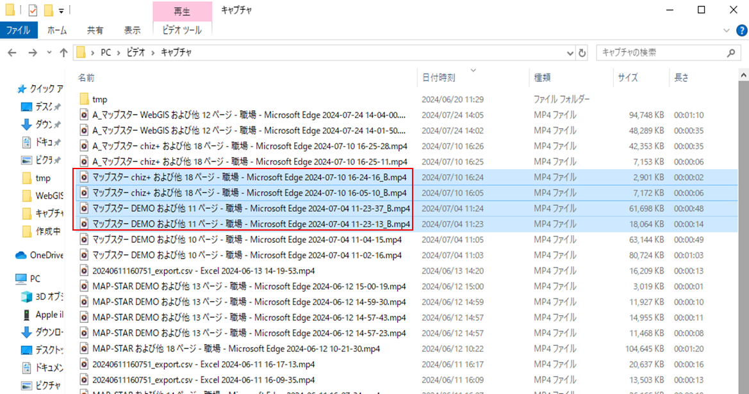
Task: Switch to the 表示 ribbon tab
Action: click(x=133, y=30)
